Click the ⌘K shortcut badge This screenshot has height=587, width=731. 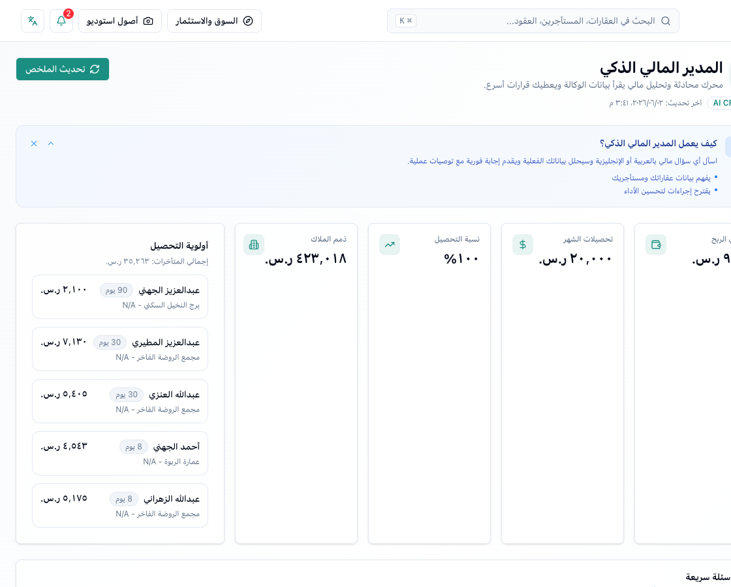click(405, 21)
